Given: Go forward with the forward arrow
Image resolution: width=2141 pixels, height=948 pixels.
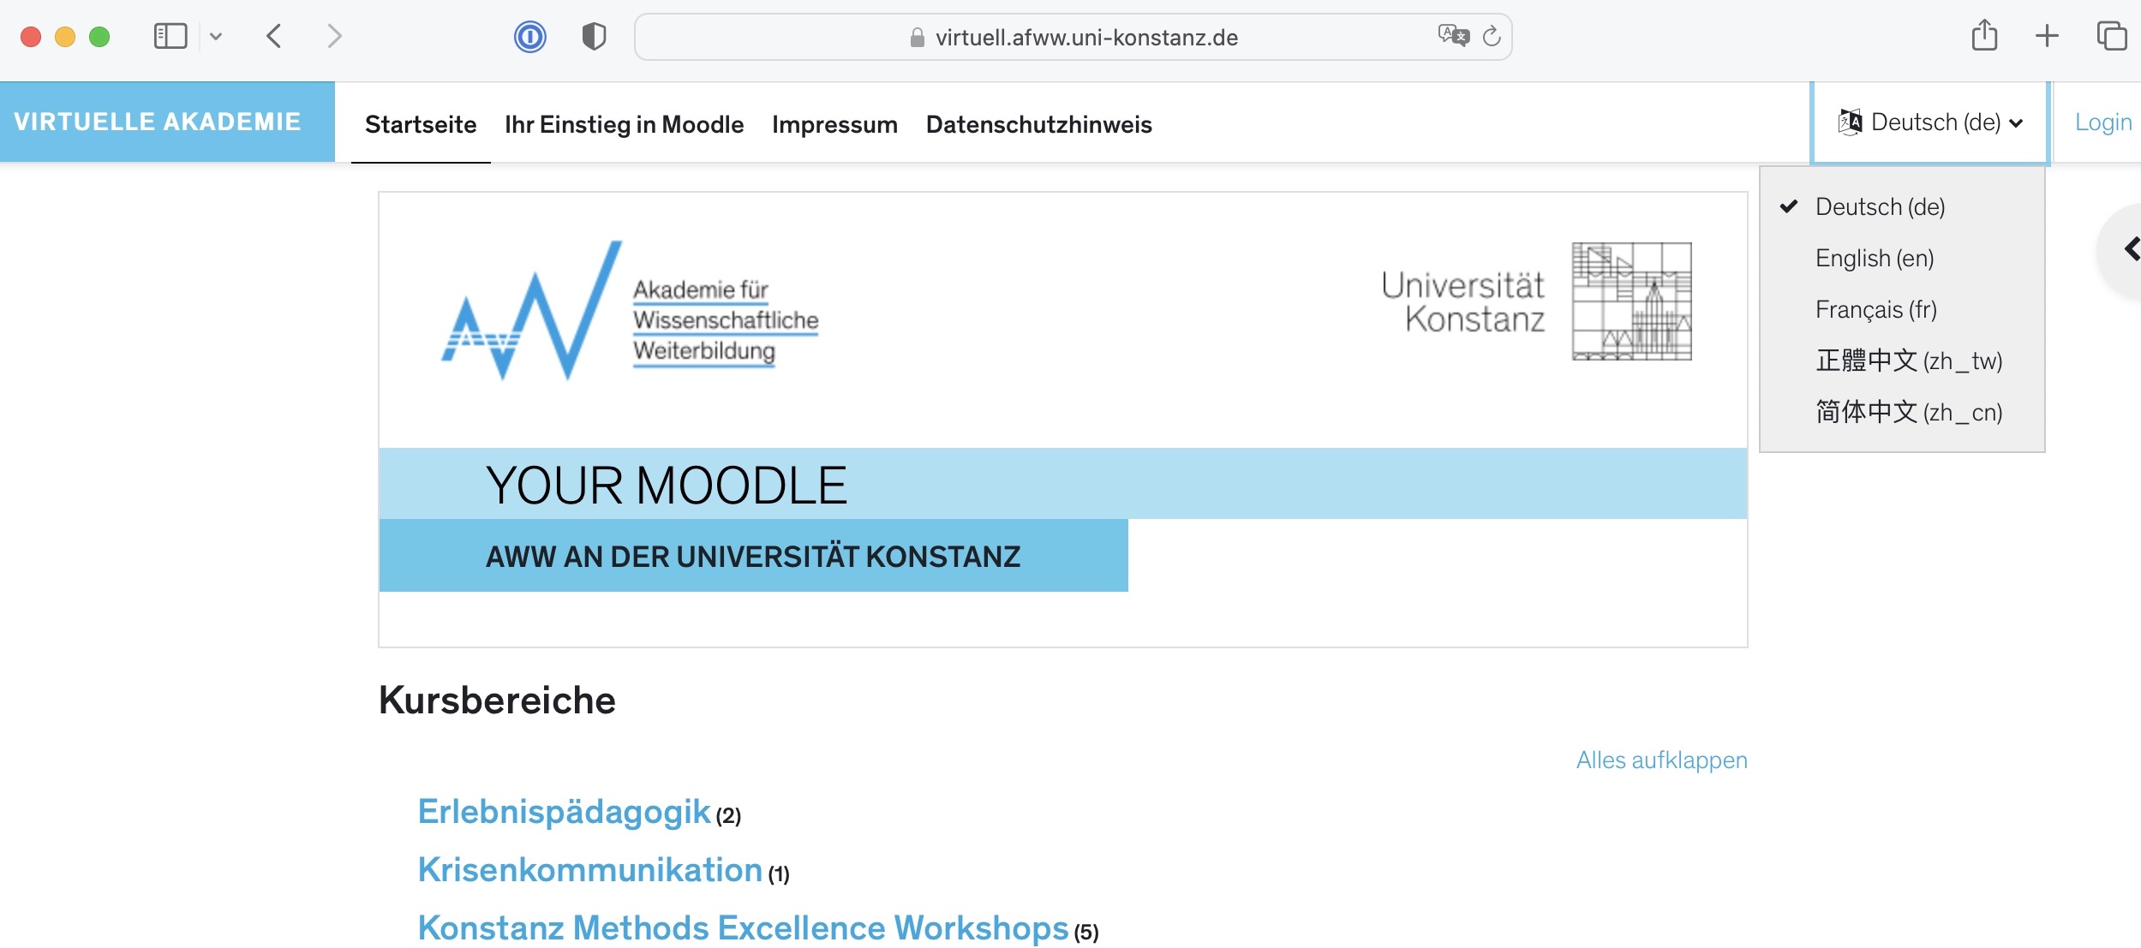Looking at the screenshot, I should pyautogui.click(x=334, y=36).
